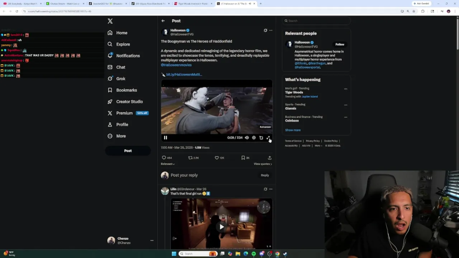Open video settings gear icon
The width and height of the screenshot is (459, 258).
(x=254, y=138)
